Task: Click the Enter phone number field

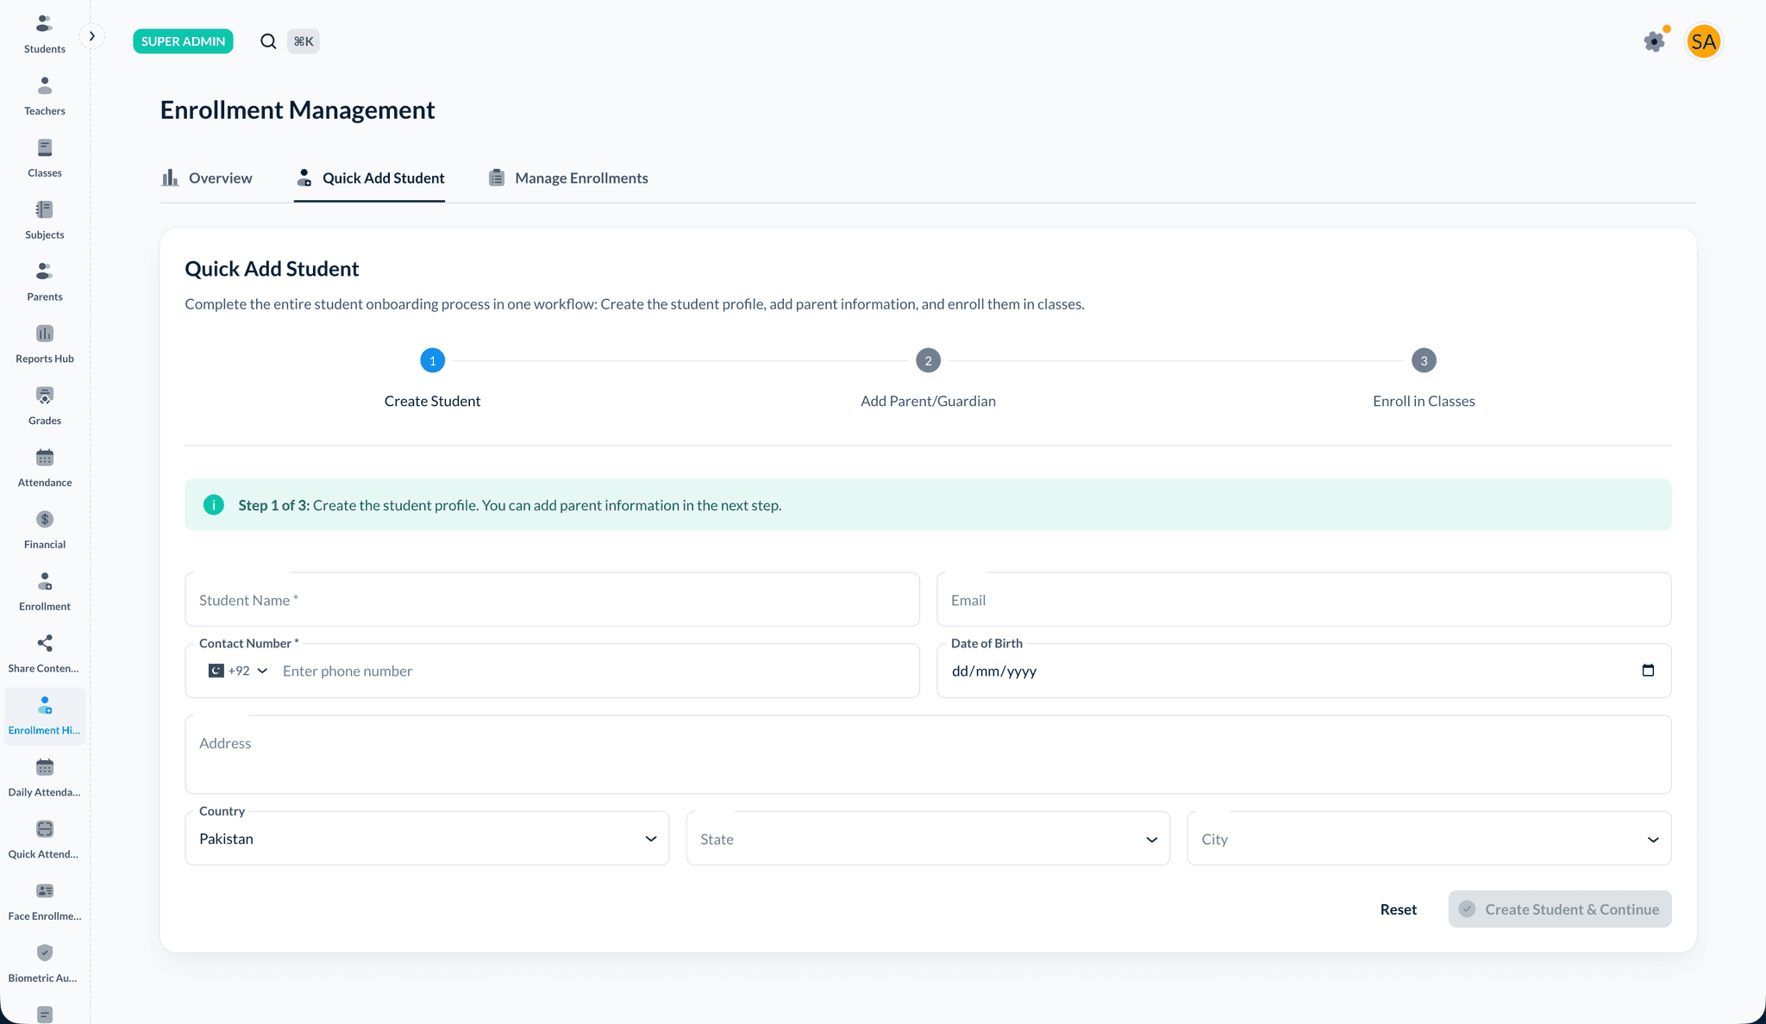Action: click(x=595, y=671)
